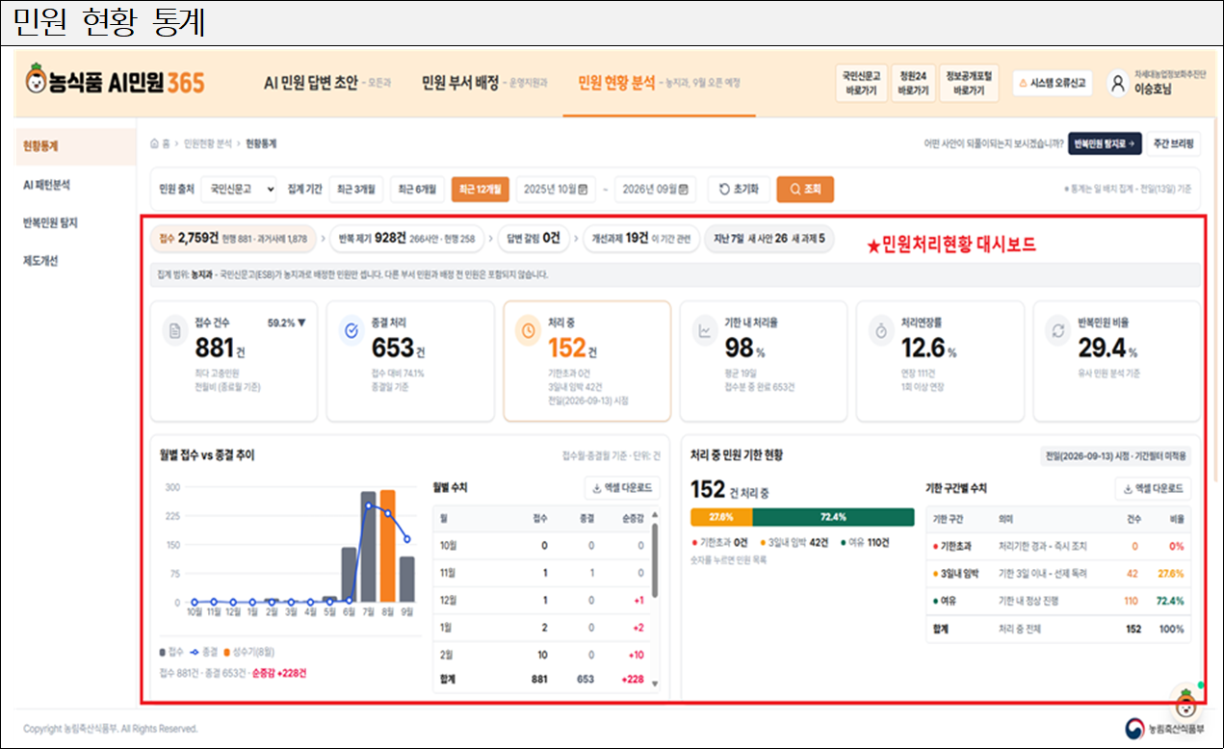Click calendar icon in 2026년 09월 field
The image size is (1224, 749).
coord(683,190)
